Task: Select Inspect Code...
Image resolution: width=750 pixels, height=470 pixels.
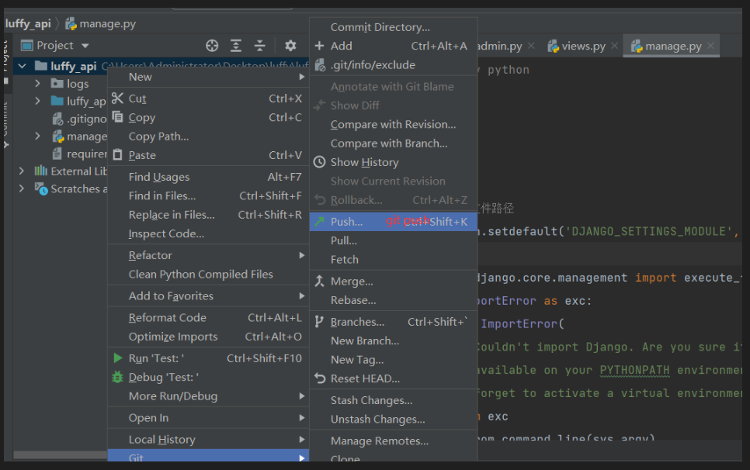Action: 209,233
